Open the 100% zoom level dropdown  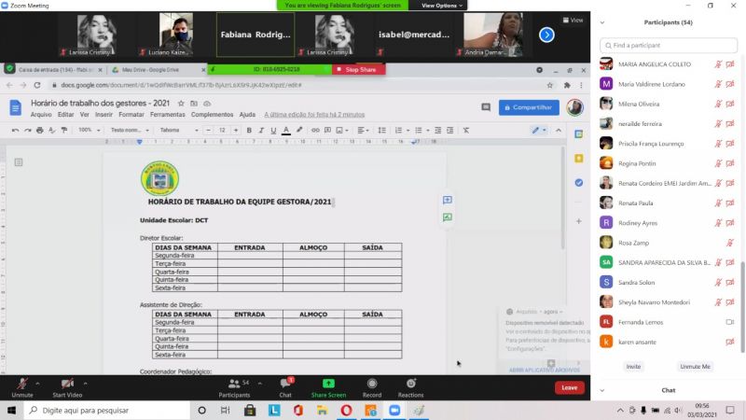click(88, 130)
